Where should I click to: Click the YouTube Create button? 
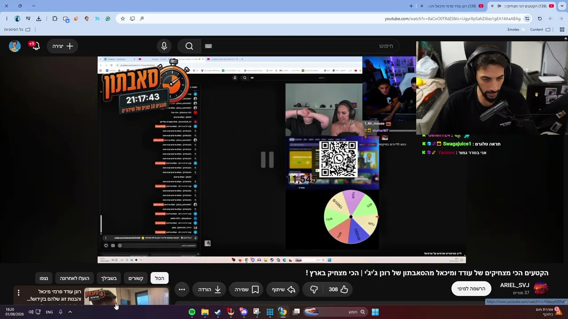63,46
